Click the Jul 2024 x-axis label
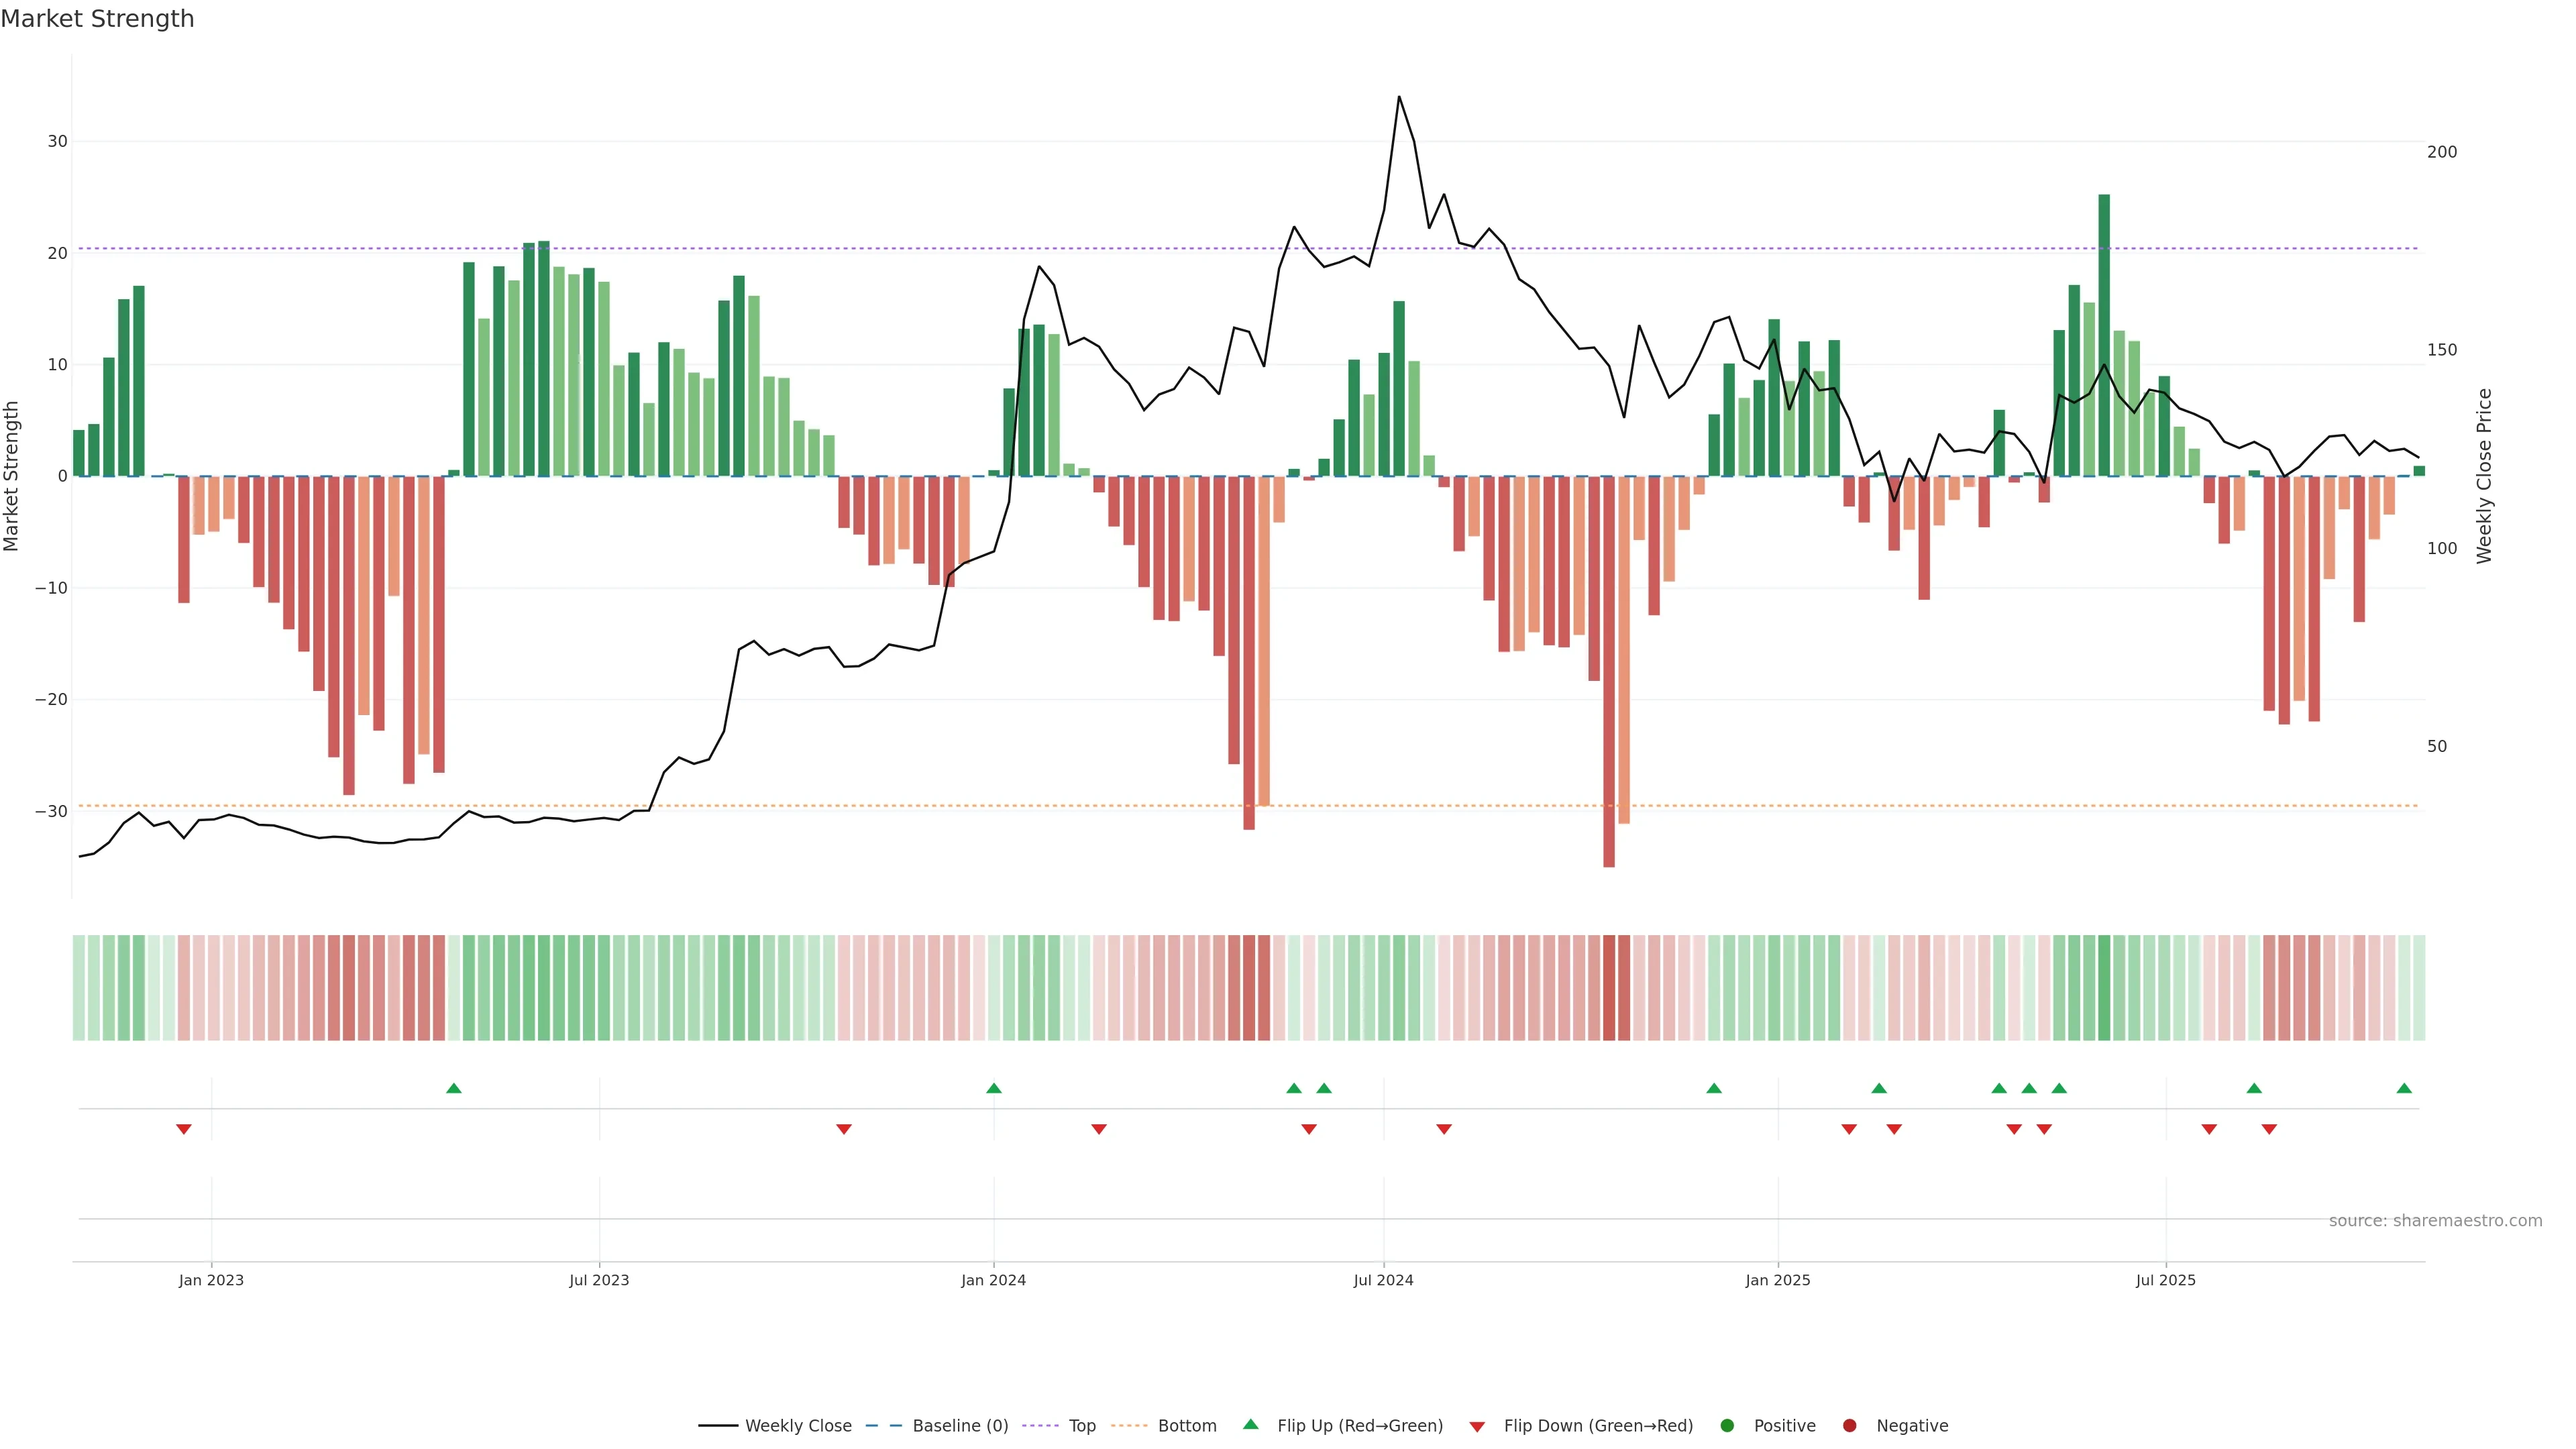 point(1383,1280)
